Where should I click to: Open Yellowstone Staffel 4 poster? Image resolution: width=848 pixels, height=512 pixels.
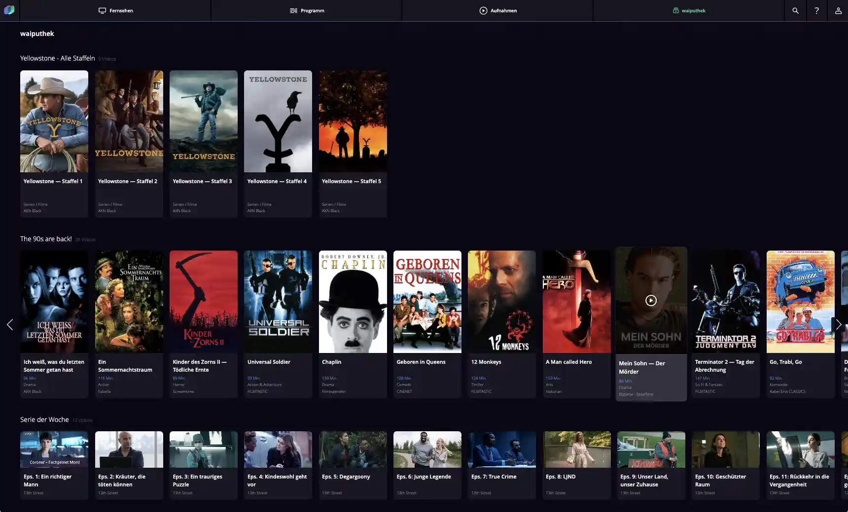click(x=278, y=121)
